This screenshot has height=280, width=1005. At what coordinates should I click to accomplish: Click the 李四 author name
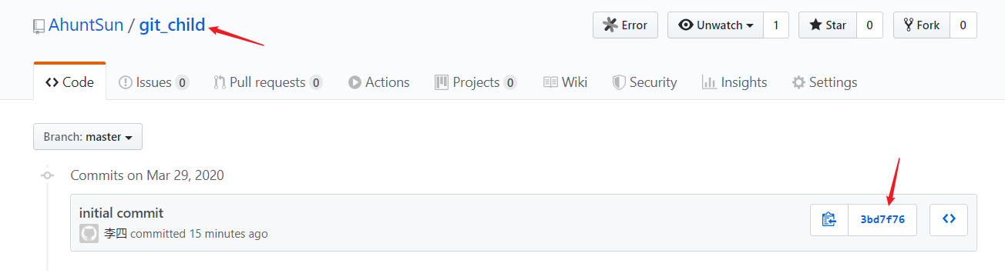coord(116,234)
